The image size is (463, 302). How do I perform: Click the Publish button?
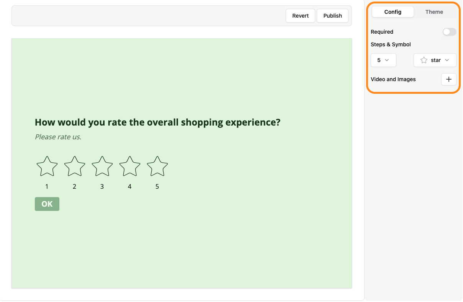[332, 16]
